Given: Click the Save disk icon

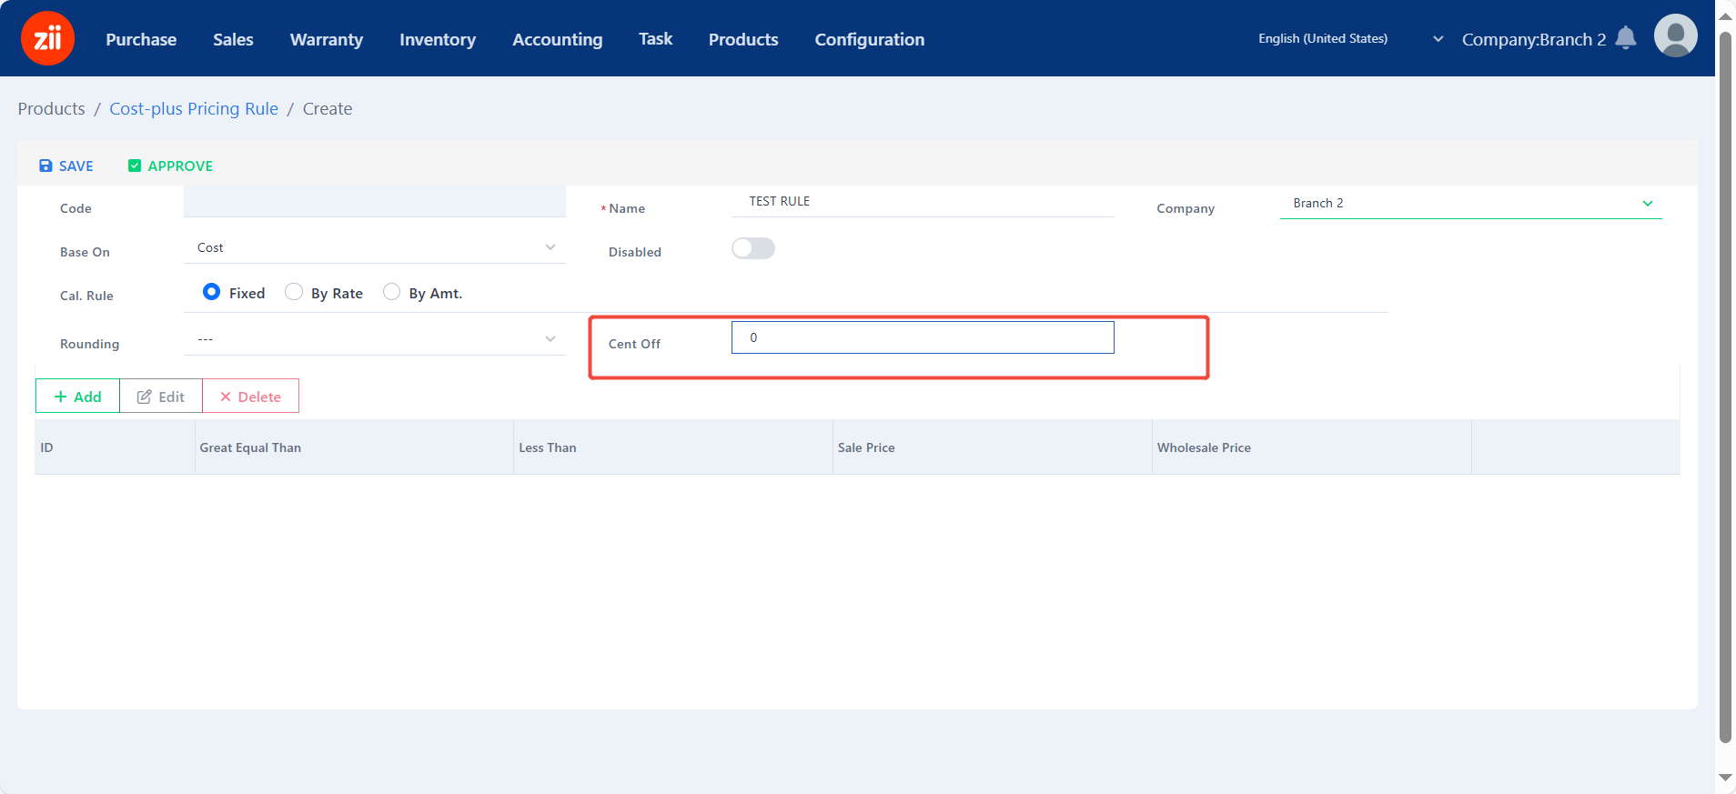Looking at the screenshot, I should [45, 166].
